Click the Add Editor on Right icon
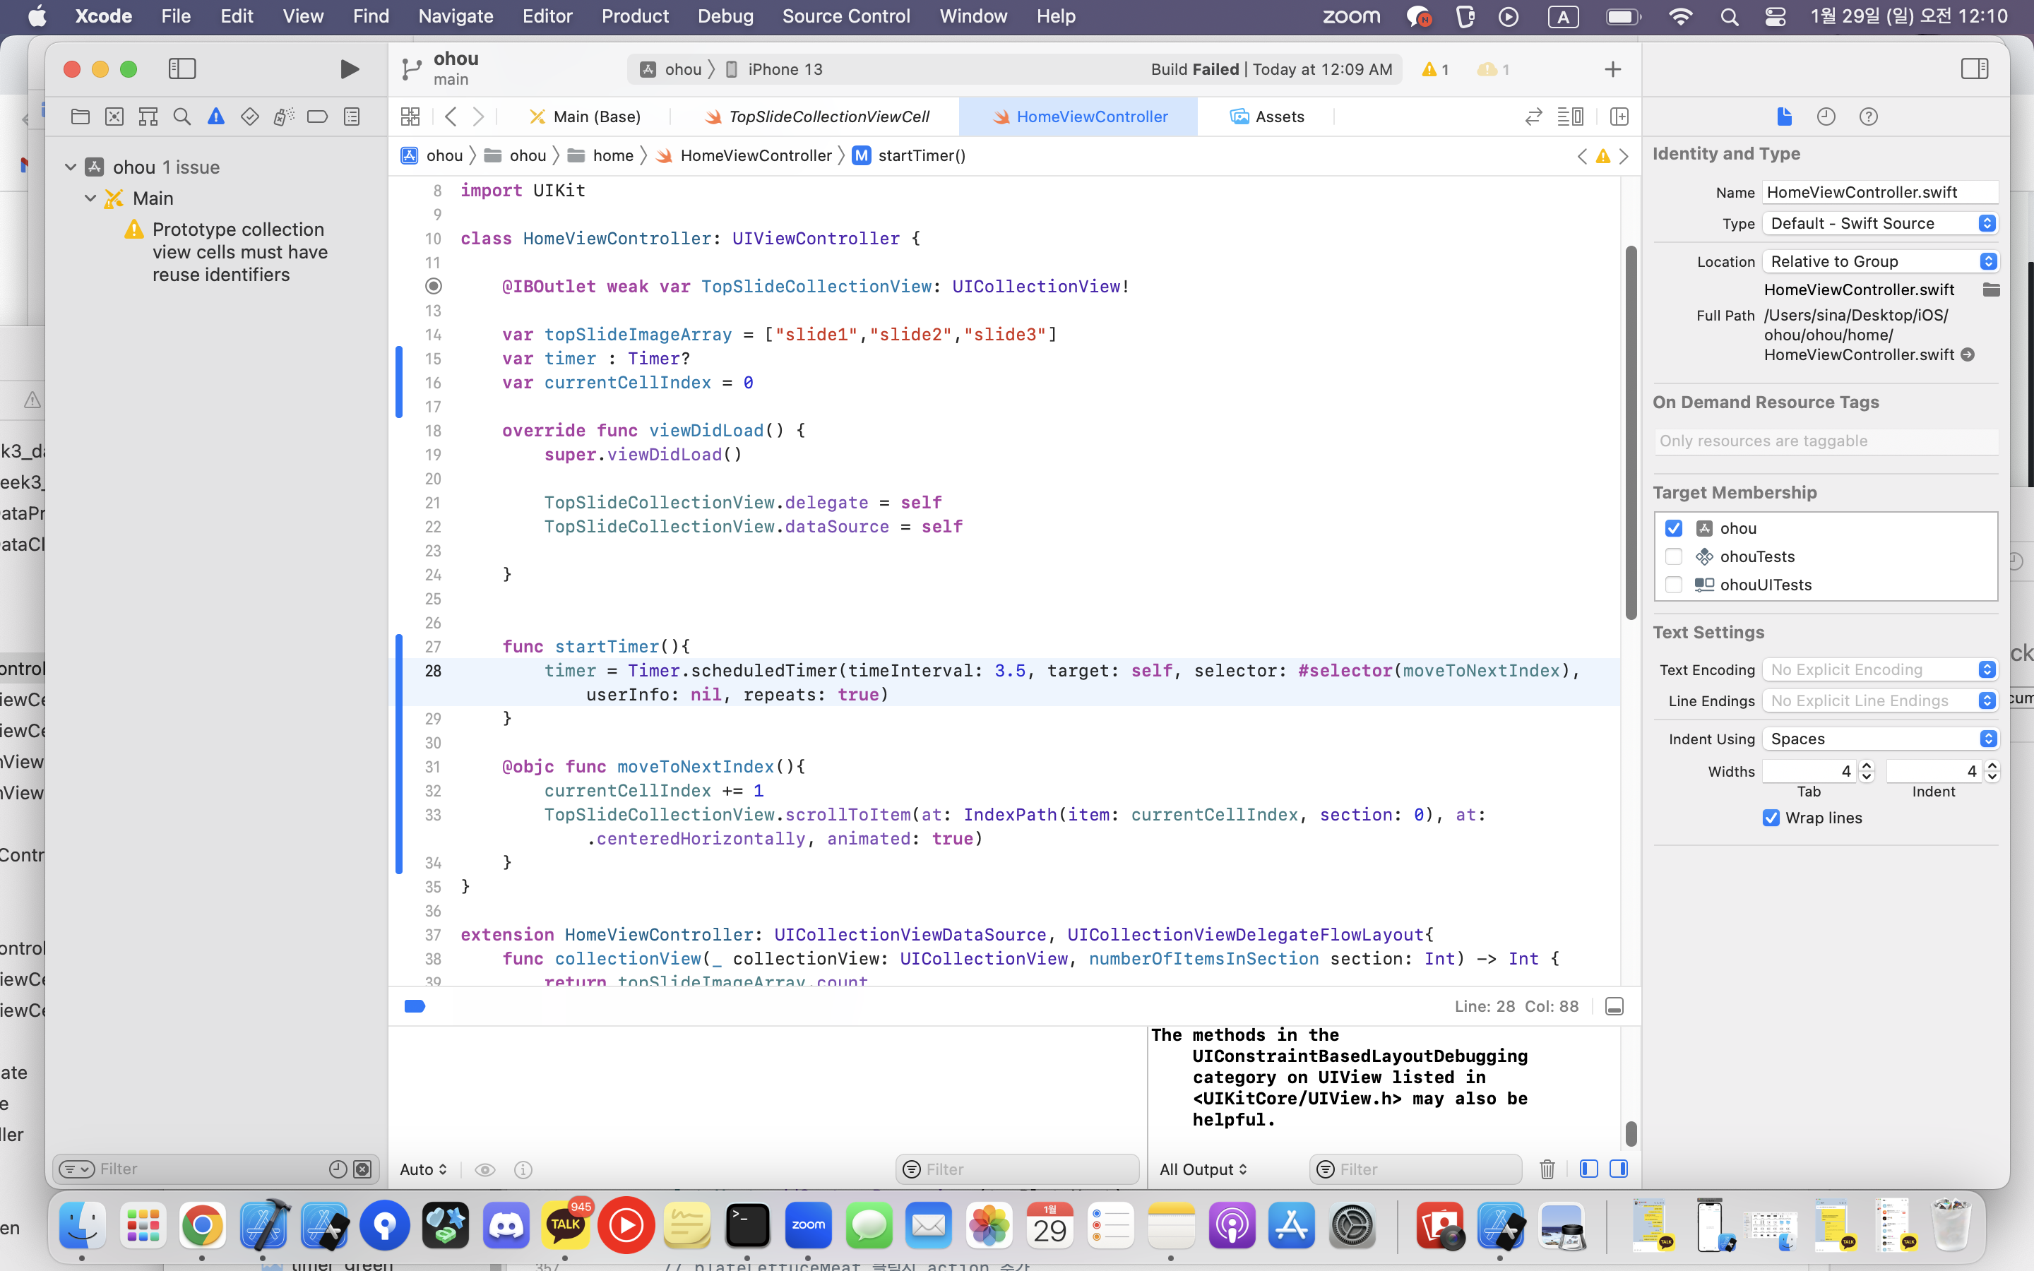Viewport: 2034px width, 1271px height. coord(1619,117)
